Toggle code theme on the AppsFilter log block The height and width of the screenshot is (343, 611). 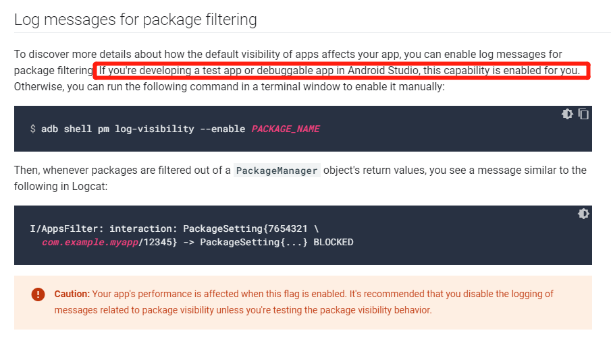tap(583, 214)
